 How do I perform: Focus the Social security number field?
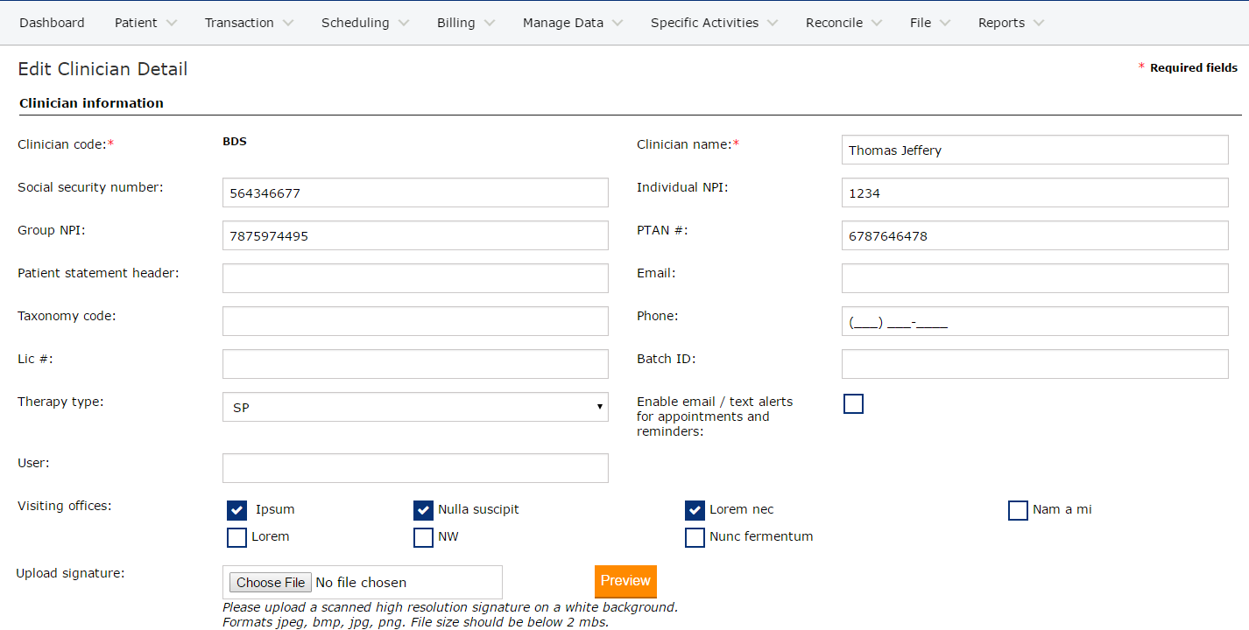point(415,192)
